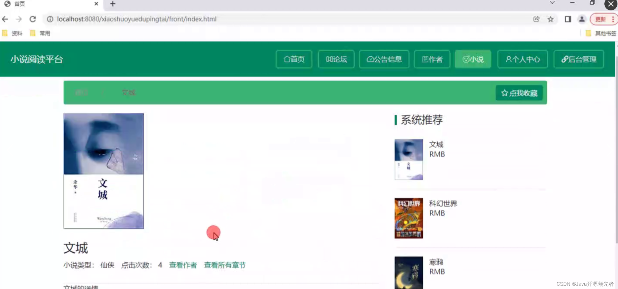Close the 首页 browser tab
This screenshot has height=289, width=618.
(x=96, y=4)
